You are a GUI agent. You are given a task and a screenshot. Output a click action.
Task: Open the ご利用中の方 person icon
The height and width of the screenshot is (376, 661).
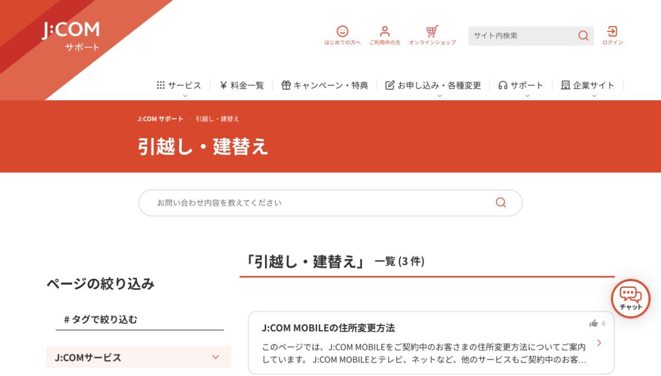tap(384, 32)
